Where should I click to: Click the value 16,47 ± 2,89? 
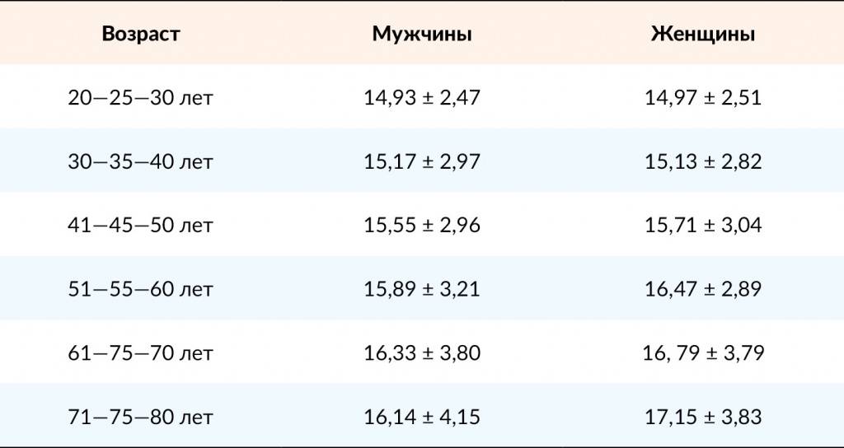[x=703, y=289]
